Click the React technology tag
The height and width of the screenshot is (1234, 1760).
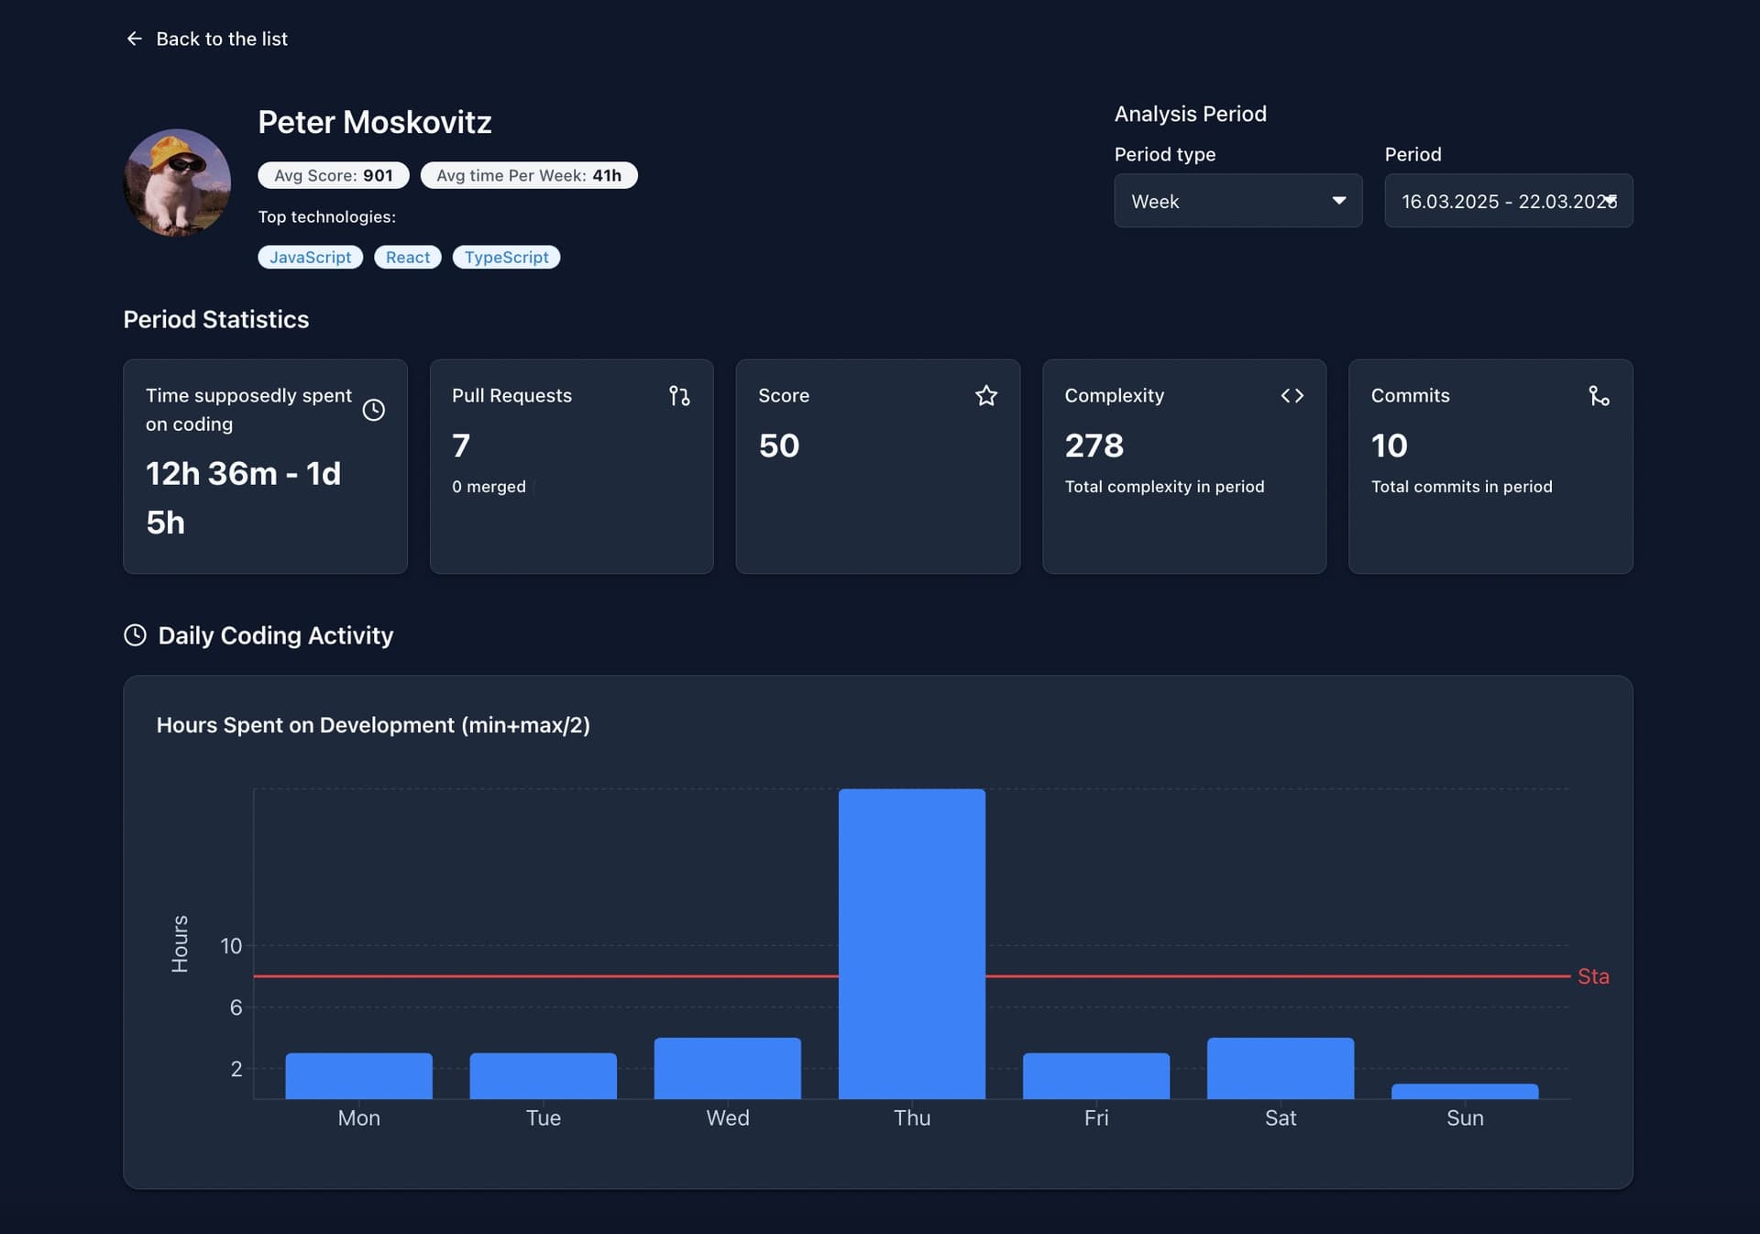[407, 258]
